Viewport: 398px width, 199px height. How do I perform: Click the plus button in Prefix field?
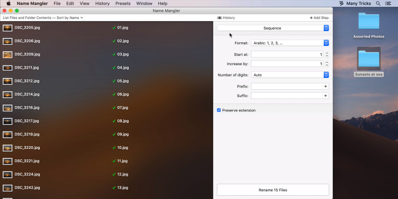325,87
